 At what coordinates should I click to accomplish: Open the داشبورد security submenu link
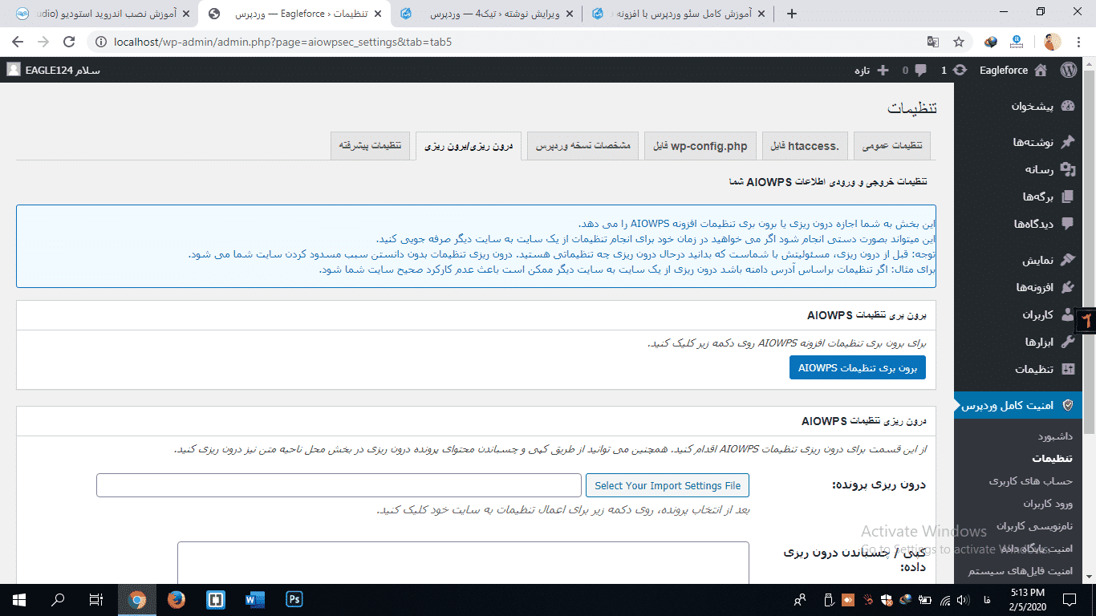point(1055,436)
